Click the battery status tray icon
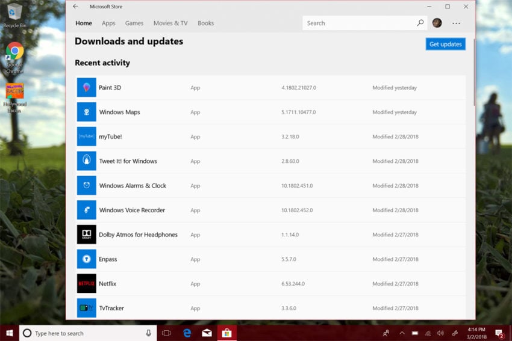Image resolution: width=512 pixels, height=341 pixels. [415, 333]
